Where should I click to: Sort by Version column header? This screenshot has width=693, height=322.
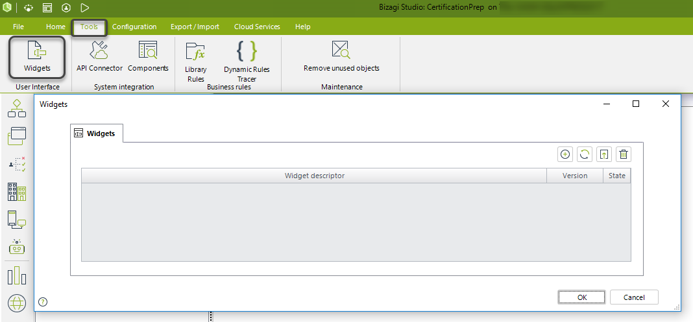point(575,176)
